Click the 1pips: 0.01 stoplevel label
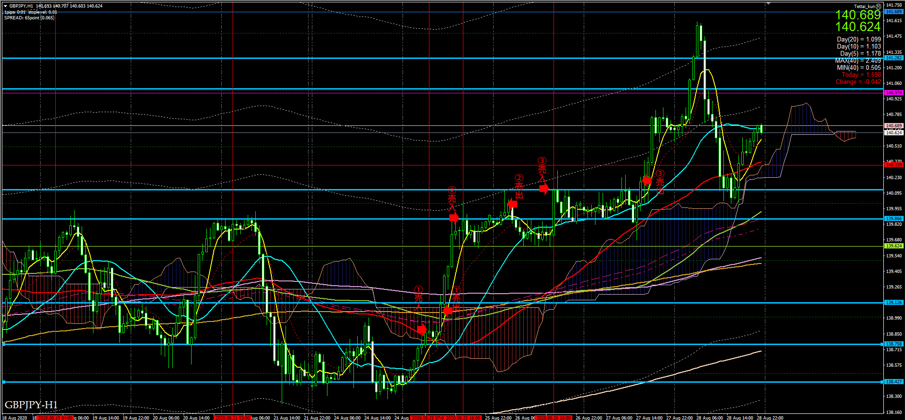906x420 pixels. click(x=31, y=12)
